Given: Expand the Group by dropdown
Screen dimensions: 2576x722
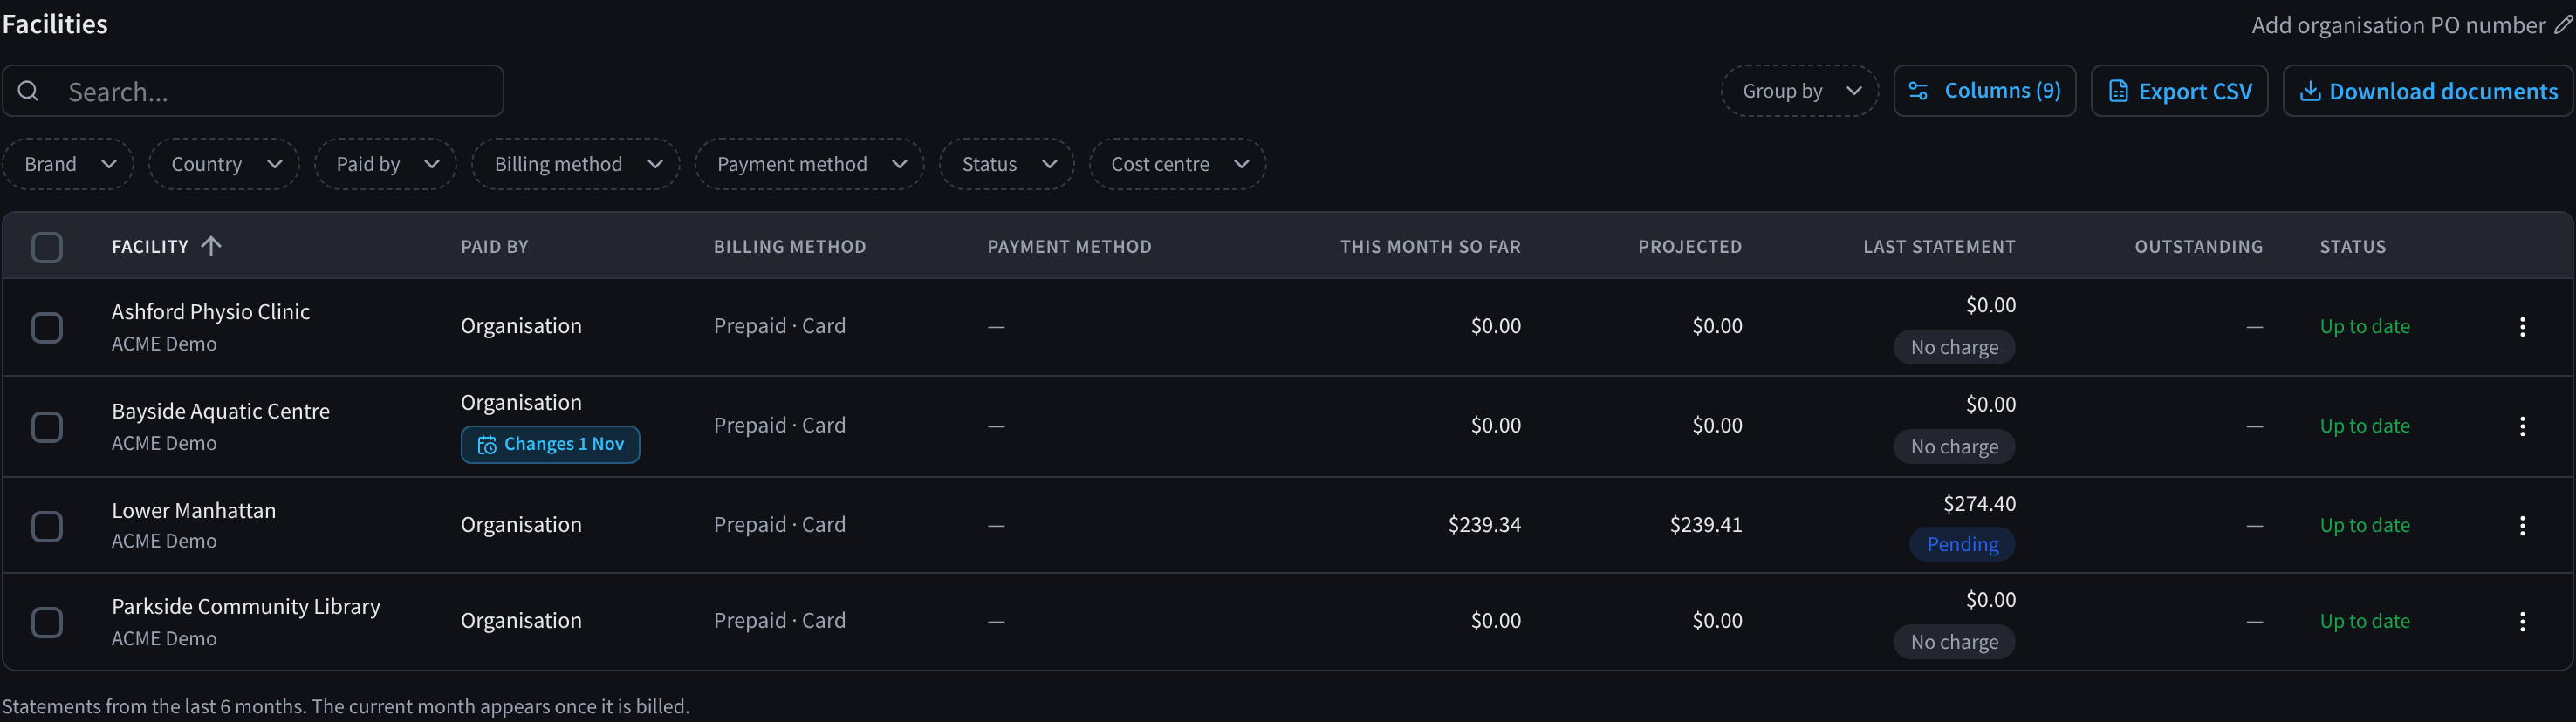Looking at the screenshot, I should pos(1799,91).
